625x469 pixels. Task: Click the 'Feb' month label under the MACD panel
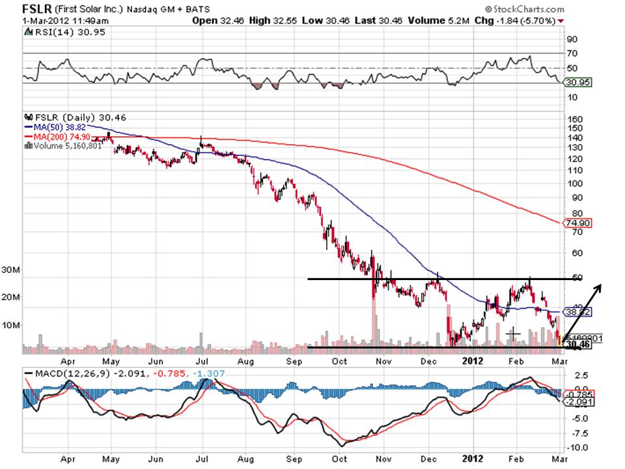click(516, 459)
